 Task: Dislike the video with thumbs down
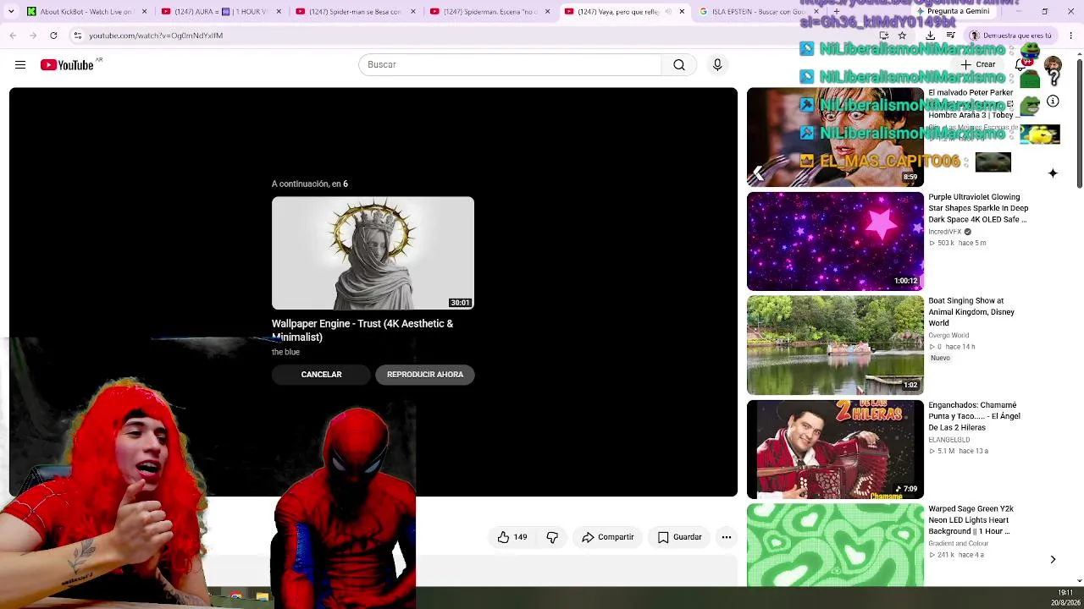point(552,537)
